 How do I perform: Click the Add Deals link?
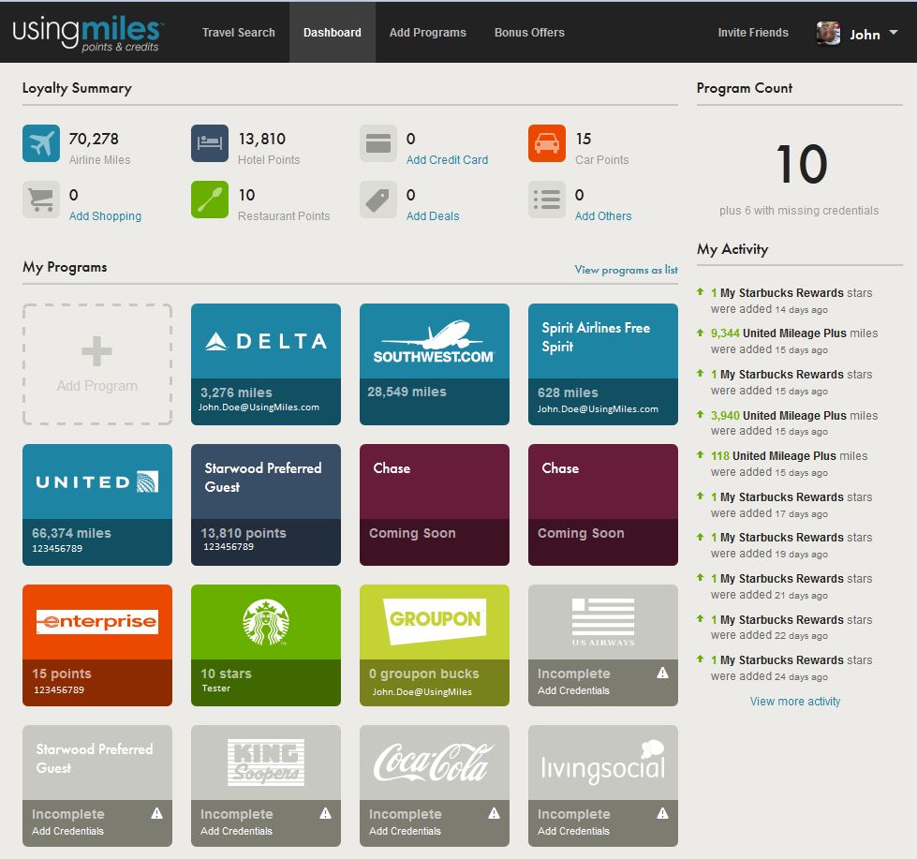(433, 215)
